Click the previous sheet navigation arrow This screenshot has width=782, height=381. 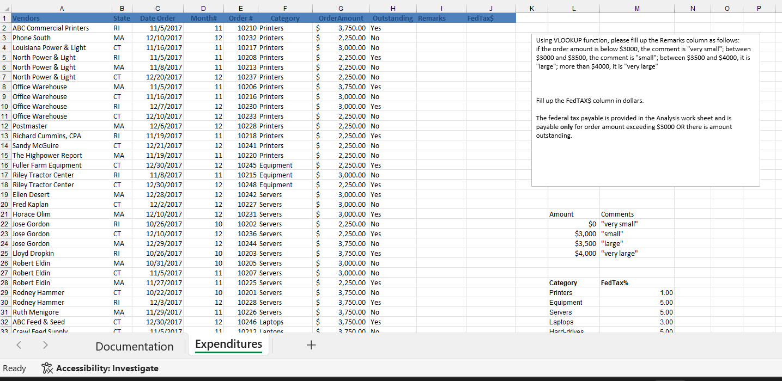[x=19, y=345]
